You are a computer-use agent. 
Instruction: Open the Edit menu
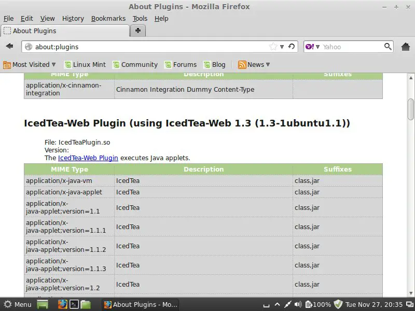(27, 19)
